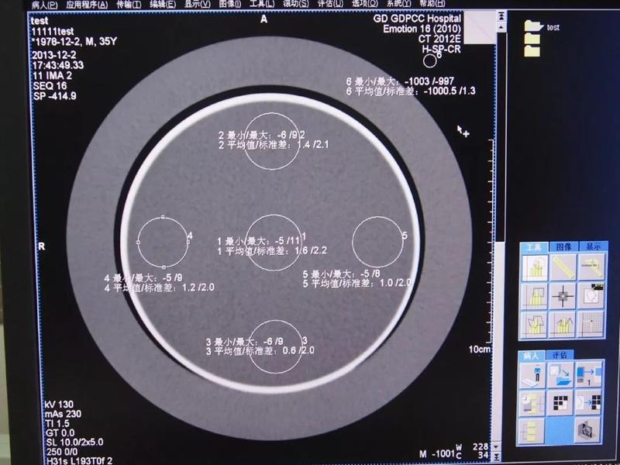Viewport: 620px width, 465px height.
Task: Select the circular ROI tool in the tools panel
Action: click(x=535, y=267)
